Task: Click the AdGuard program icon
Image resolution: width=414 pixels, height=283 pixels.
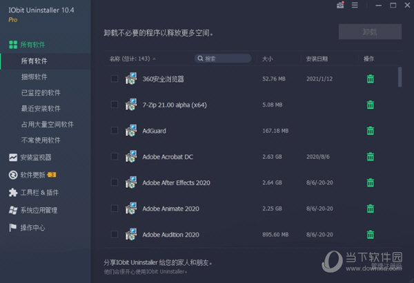Action: click(x=131, y=130)
